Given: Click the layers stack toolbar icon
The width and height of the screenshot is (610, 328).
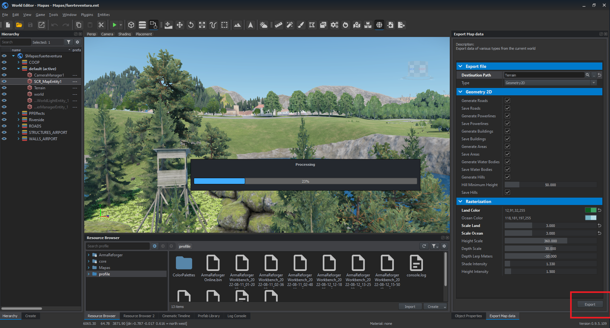Looking at the screenshot, I should pos(142,25).
